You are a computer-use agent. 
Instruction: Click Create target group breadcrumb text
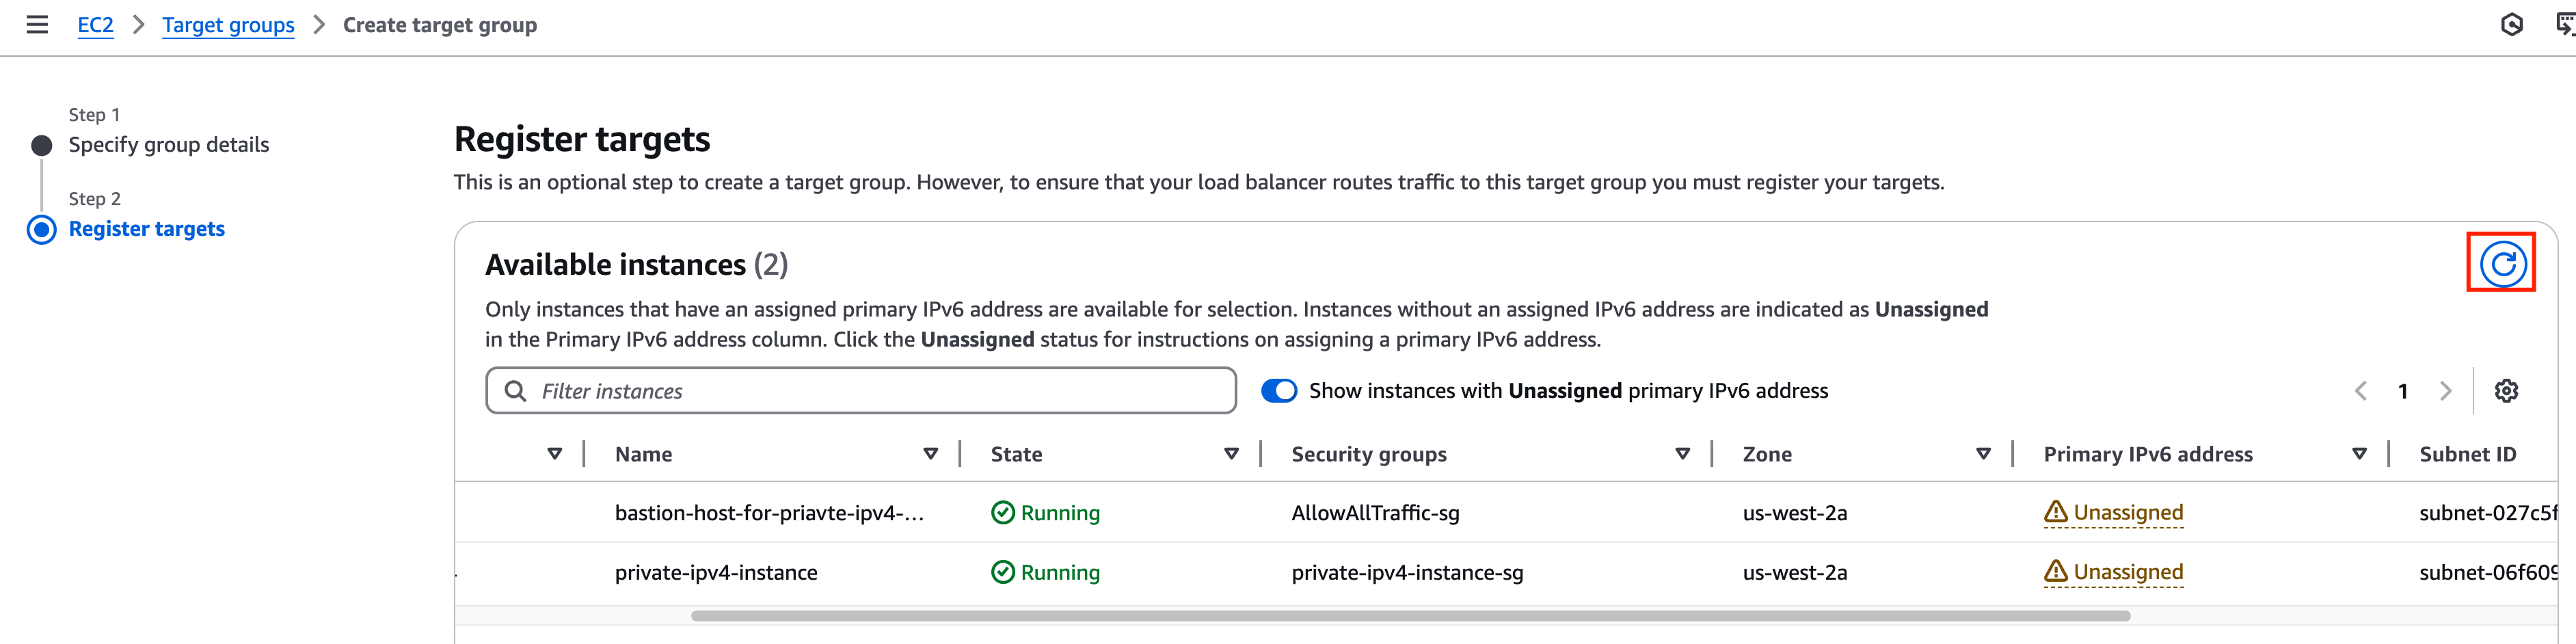[440, 25]
